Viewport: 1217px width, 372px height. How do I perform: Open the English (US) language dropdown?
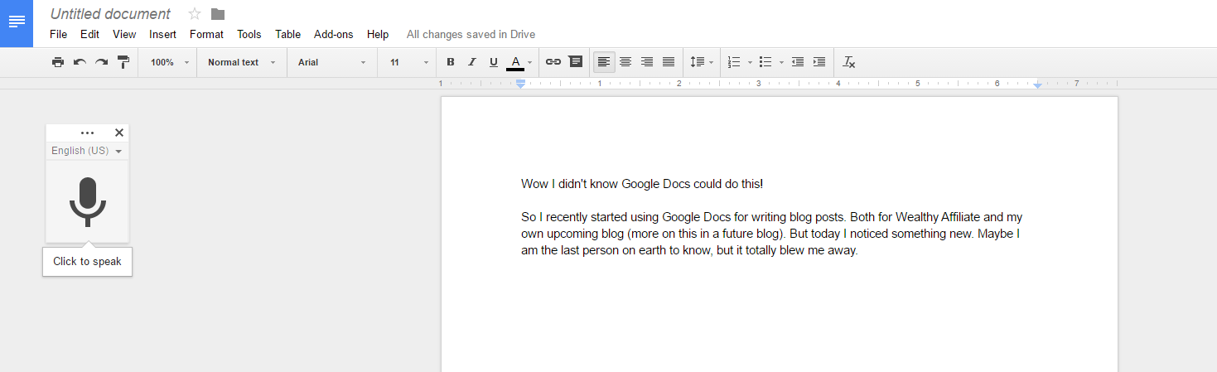click(x=87, y=151)
